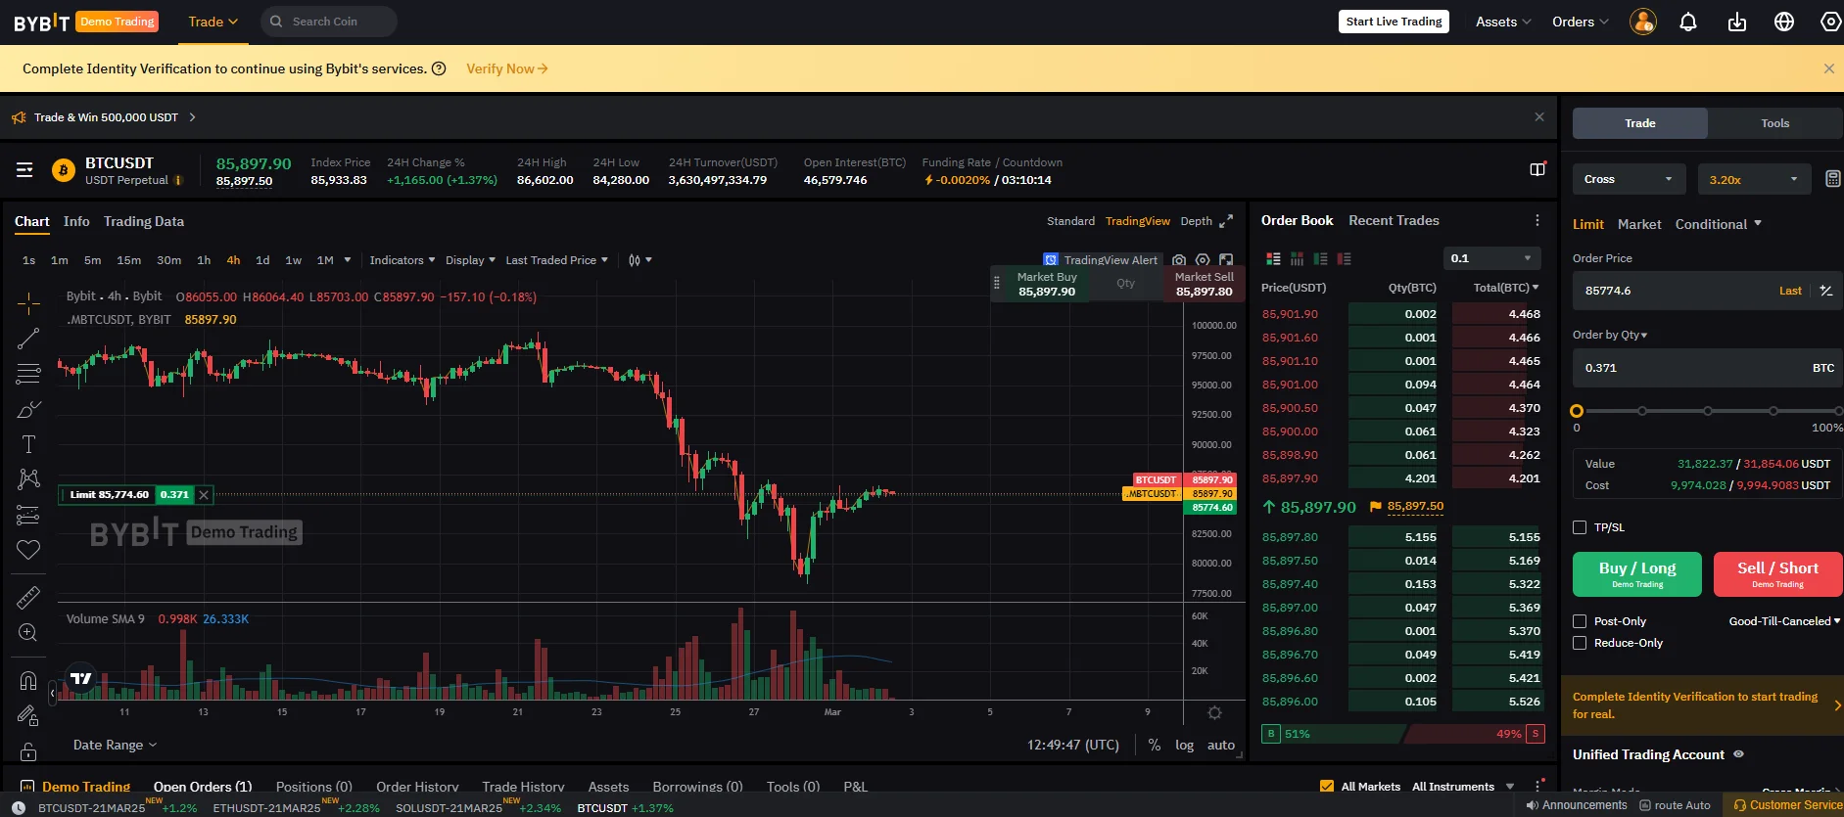Viewport: 1844px width, 817px height.
Task: Open the notifications bell
Action: tap(1688, 22)
